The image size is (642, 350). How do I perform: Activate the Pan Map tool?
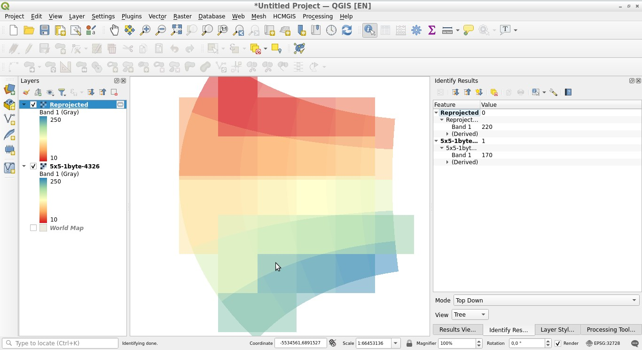click(114, 30)
